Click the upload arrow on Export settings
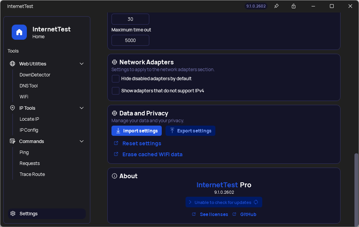The image size is (359, 227). click(172, 131)
